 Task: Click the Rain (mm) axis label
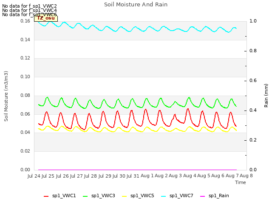(266, 96)
